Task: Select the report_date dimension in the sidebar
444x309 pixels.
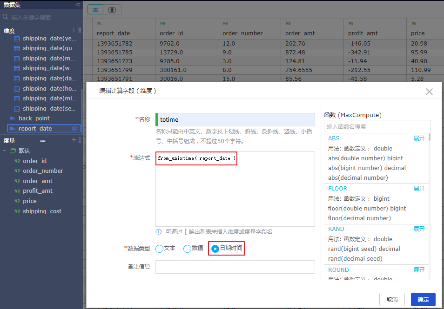Action: 44,128
